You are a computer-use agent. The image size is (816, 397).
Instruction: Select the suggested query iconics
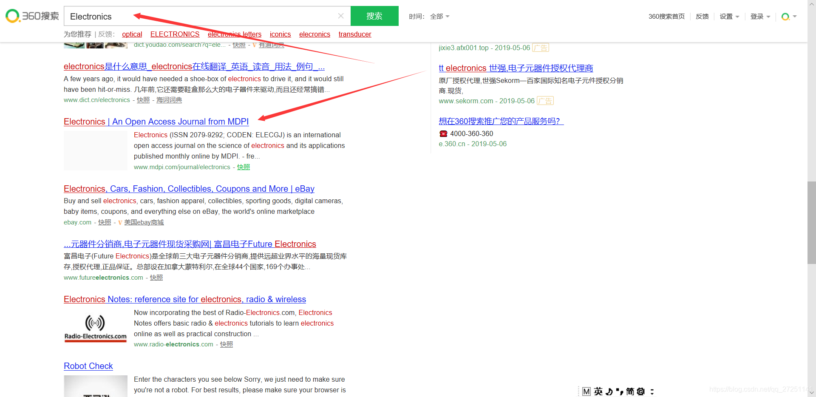pos(280,34)
